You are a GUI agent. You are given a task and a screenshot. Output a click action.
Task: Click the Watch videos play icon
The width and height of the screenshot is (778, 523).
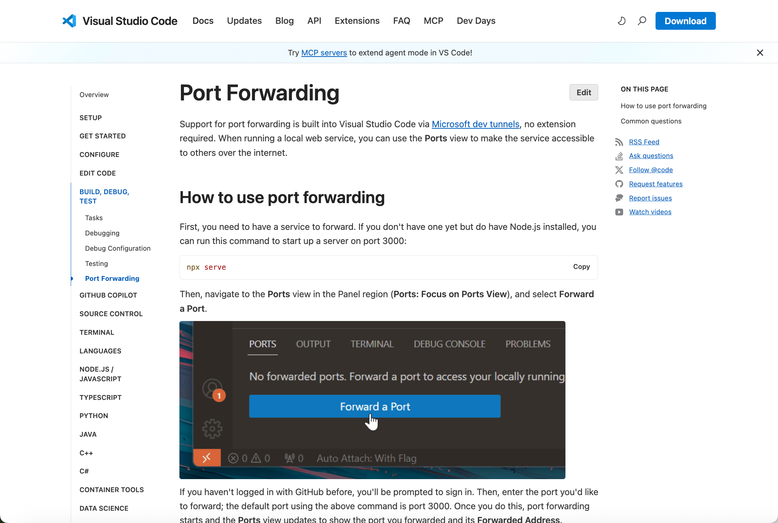click(619, 212)
